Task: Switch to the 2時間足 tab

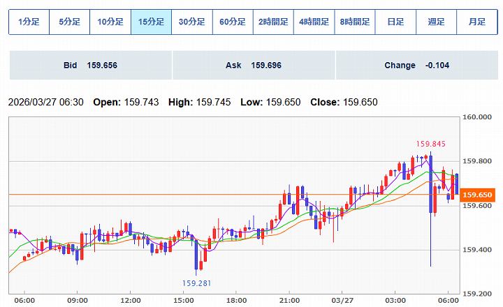Action: 273,22
